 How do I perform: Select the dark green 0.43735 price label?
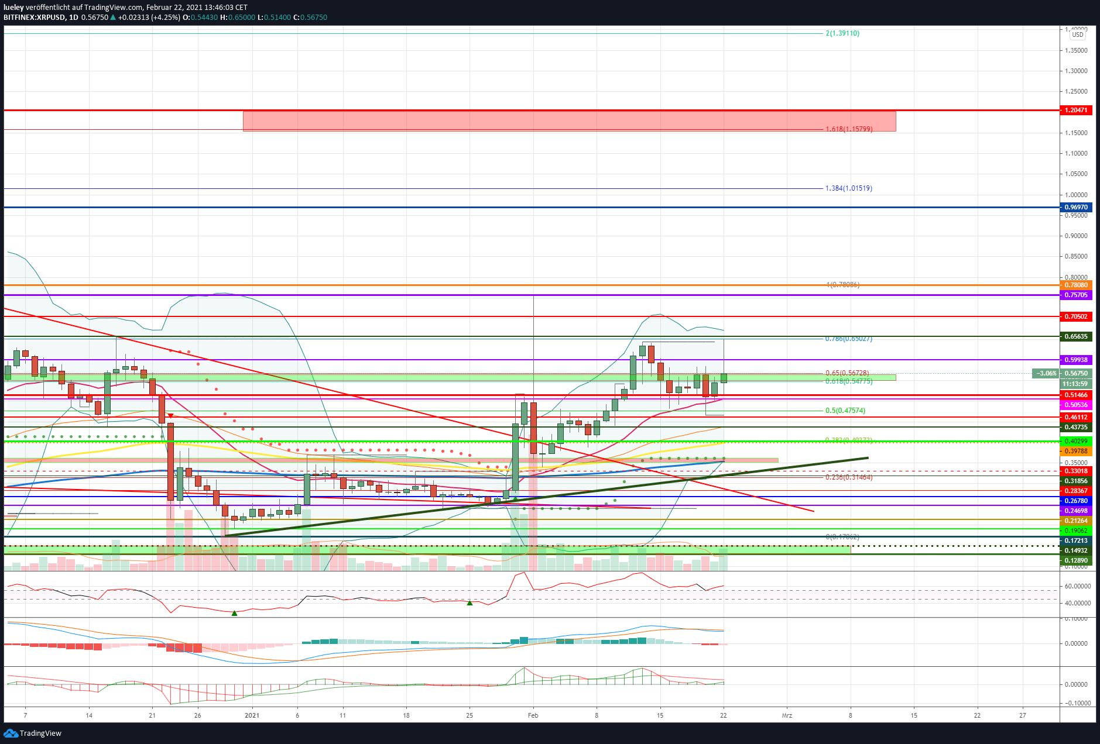(x=1076, y=427)
